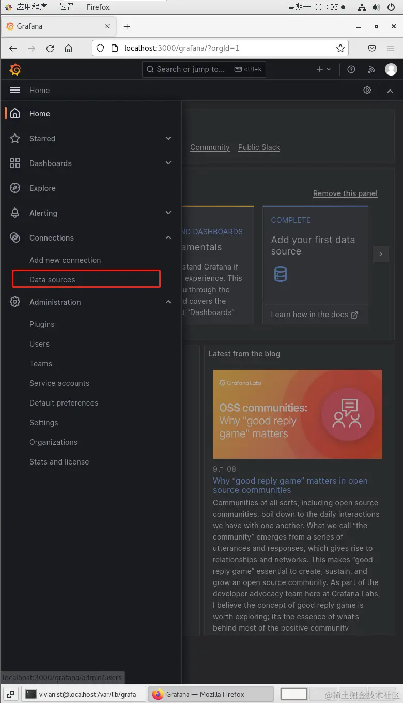Reload the page in Firefox
The image size is (403, 703).
click(x=50, y=48)
